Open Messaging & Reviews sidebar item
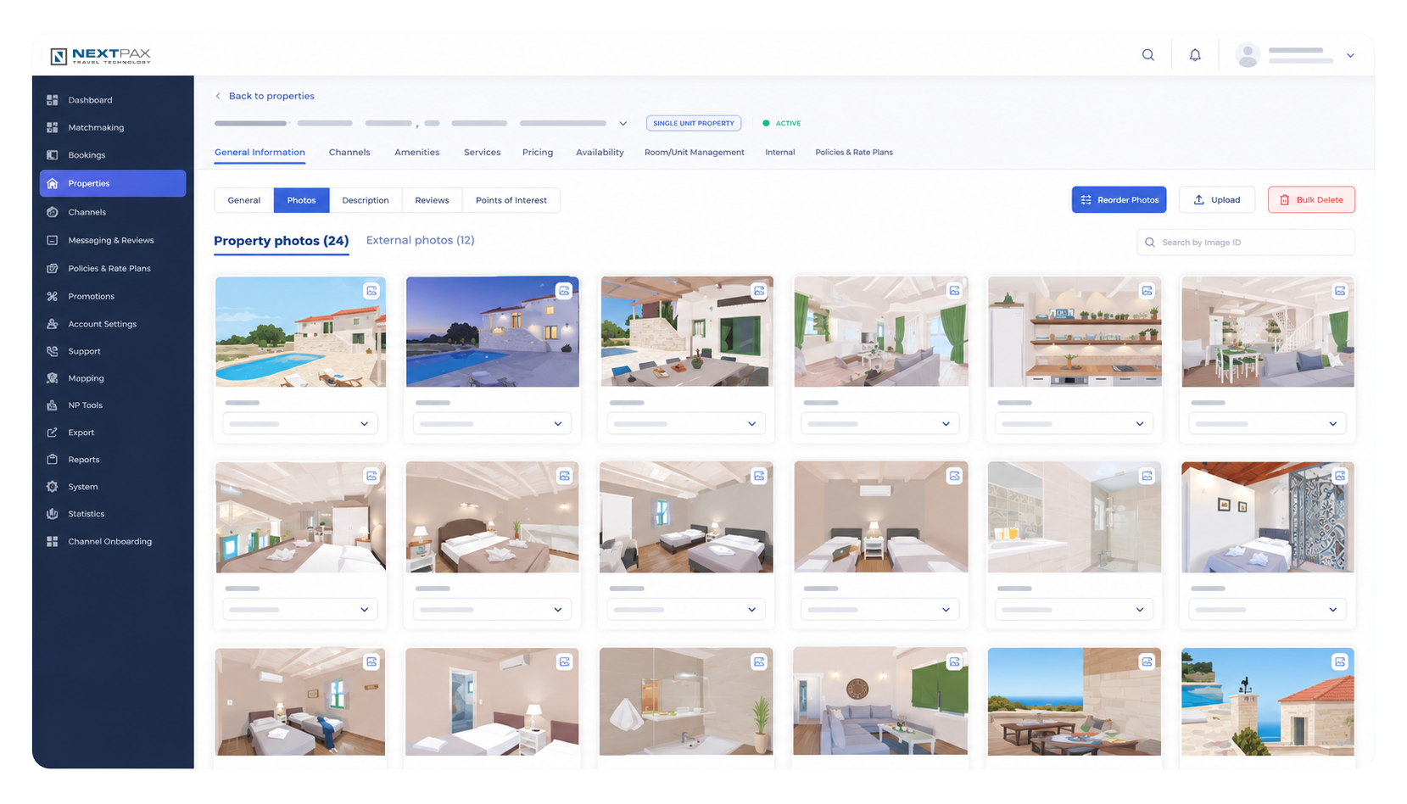 click(113, 240)
